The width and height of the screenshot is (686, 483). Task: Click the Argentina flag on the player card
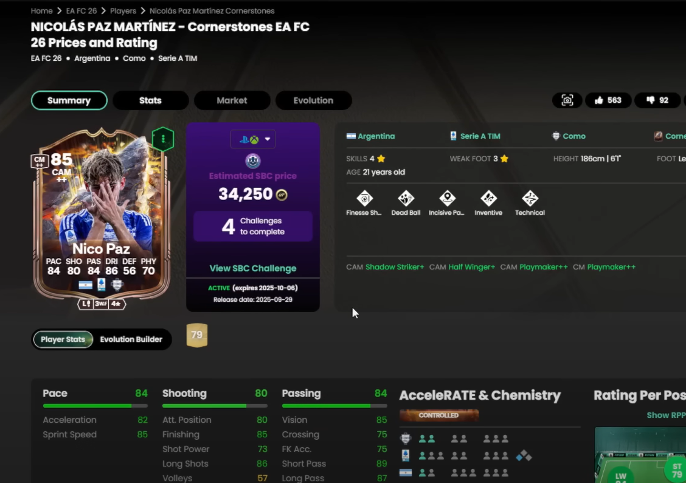[85, 285]
